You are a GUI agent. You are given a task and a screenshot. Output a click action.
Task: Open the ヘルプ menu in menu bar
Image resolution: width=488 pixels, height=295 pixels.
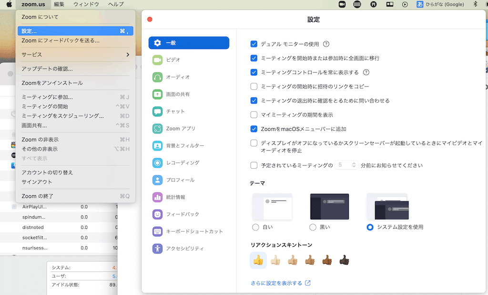pos(116,4)
